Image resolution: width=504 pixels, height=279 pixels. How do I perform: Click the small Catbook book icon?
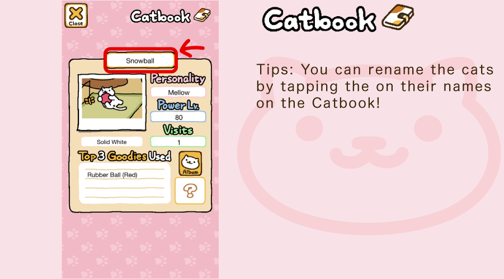(x=202, y=16)
